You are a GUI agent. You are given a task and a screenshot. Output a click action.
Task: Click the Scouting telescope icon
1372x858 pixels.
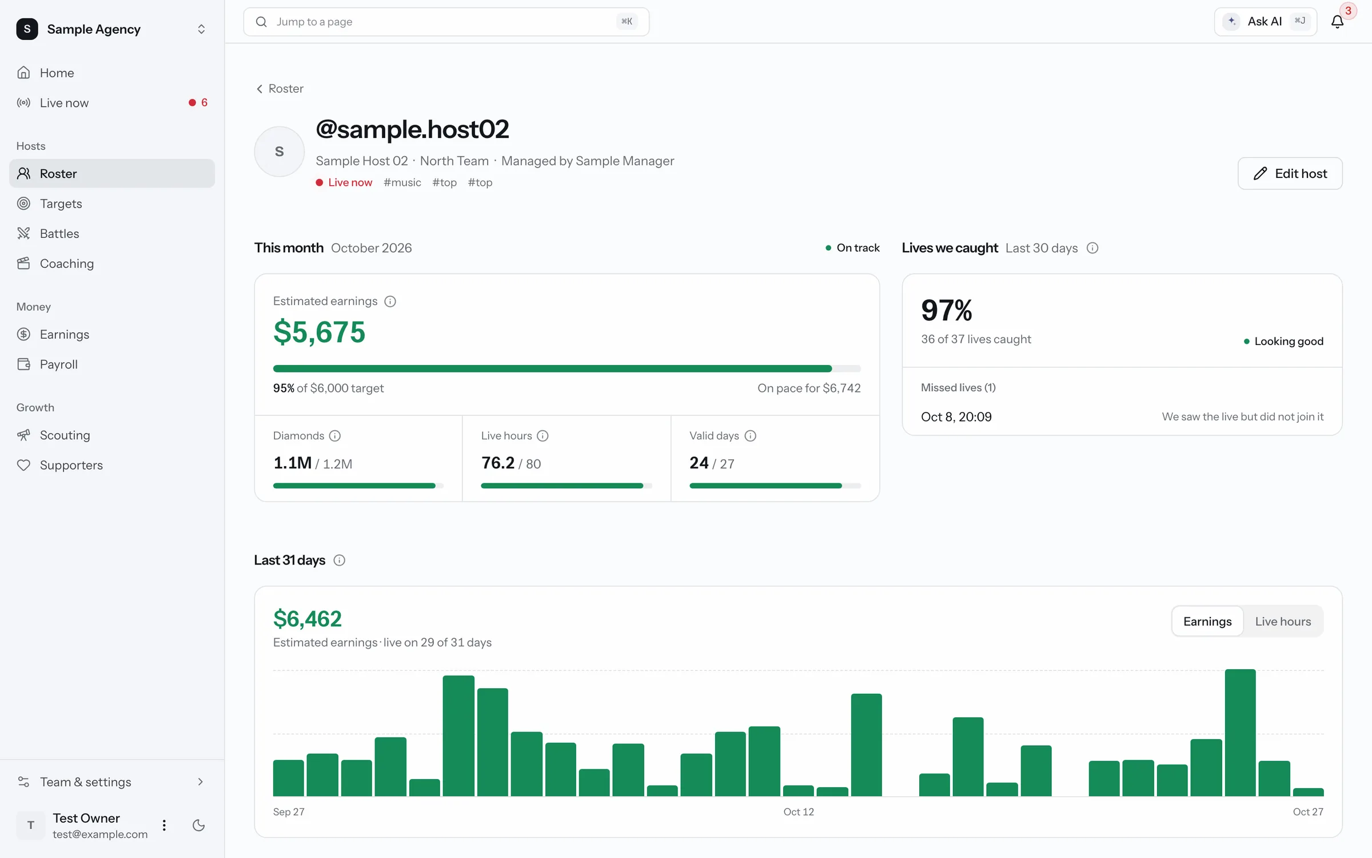23,435
